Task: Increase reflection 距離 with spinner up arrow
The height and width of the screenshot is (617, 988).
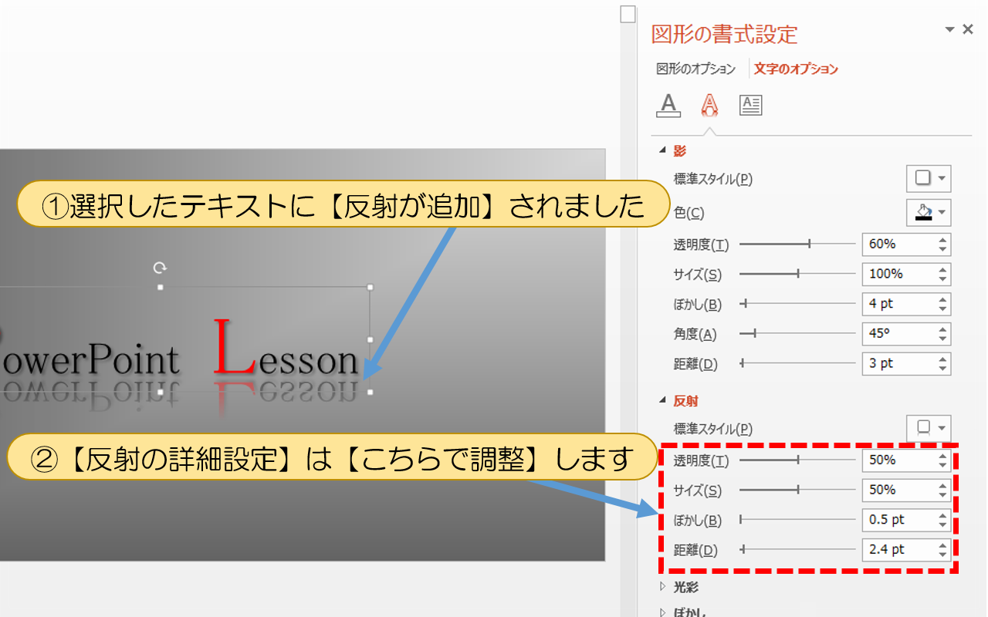Action: pyautogui.click(x=942, y=545)
